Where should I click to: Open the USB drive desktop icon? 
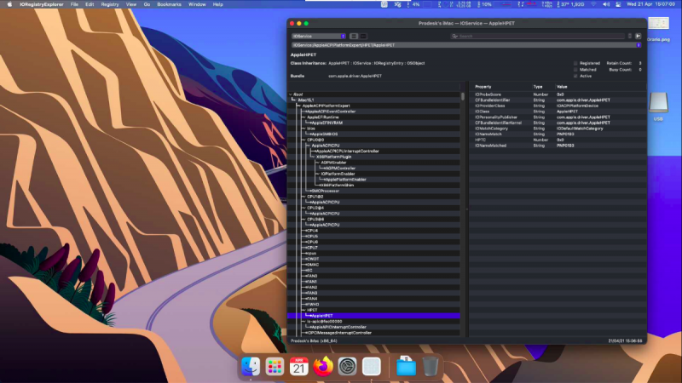point(657,104)
